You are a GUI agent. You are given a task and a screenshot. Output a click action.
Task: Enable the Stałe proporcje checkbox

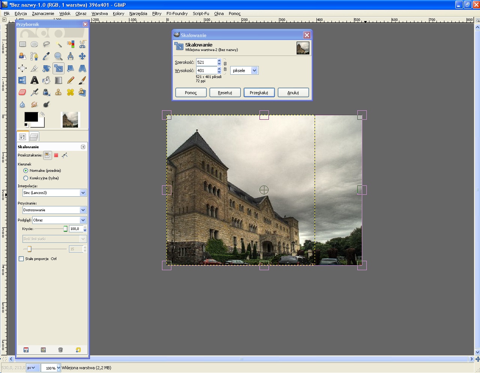tap(21, 259)
